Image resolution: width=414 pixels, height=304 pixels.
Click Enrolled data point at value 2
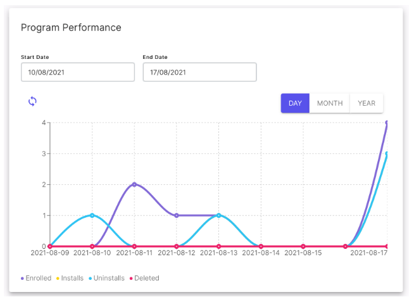pos(134,184)
